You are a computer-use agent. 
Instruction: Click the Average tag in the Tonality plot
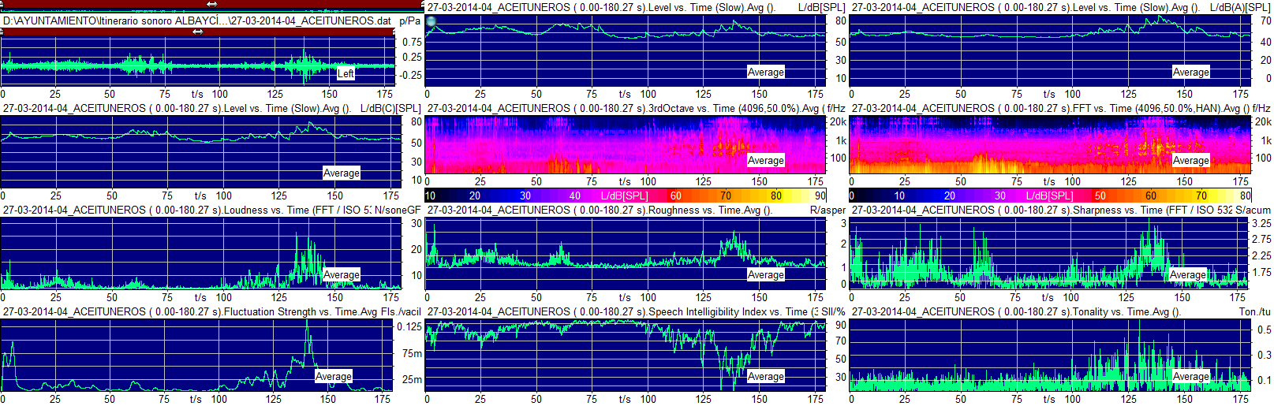[1190, 376]
